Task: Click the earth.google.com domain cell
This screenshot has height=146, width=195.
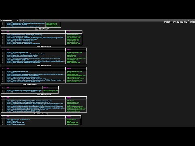Action: tap(72, 123)
